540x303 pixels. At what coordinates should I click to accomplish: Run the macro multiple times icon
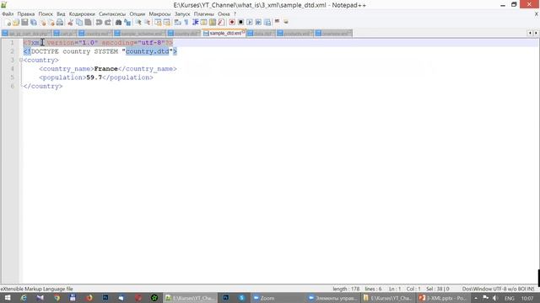click(x=258, y=23)
